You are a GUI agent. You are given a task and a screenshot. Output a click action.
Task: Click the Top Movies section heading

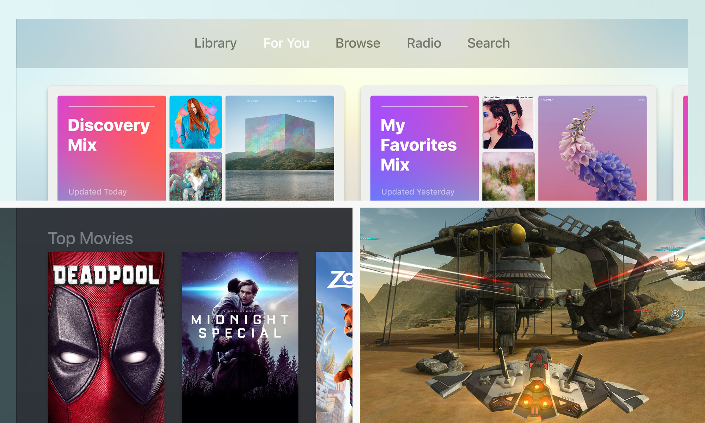[90, 238]
